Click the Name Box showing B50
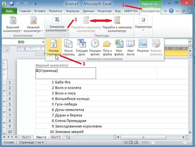 click(x=22, y=42)
